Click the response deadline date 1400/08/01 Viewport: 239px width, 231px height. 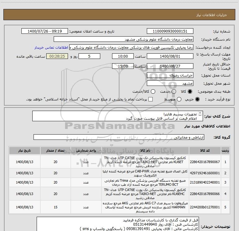pos(170,56)
